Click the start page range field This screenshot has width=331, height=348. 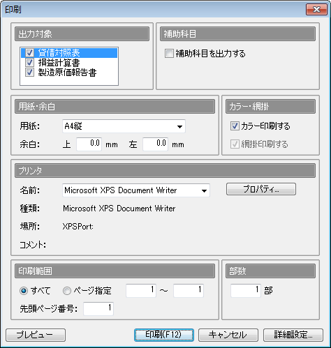point(141,290)
